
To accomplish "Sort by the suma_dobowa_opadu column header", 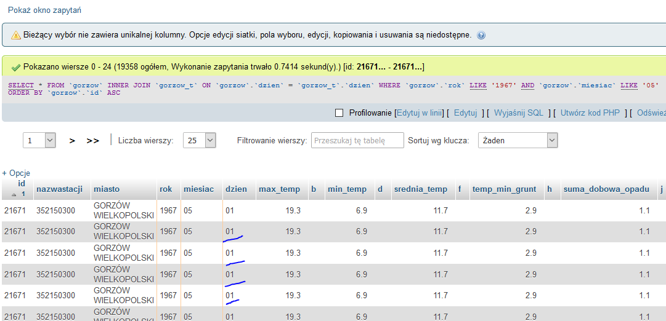I will (x=606, y=189).
